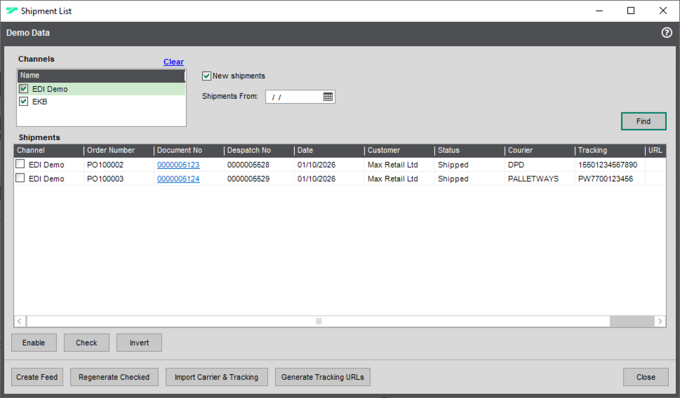Click the Find button
680x398 pixels.
point(643,121)
